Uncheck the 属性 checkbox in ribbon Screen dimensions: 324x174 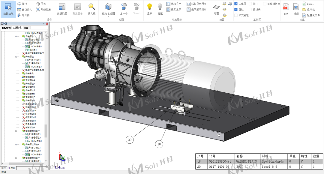point(236,10)
